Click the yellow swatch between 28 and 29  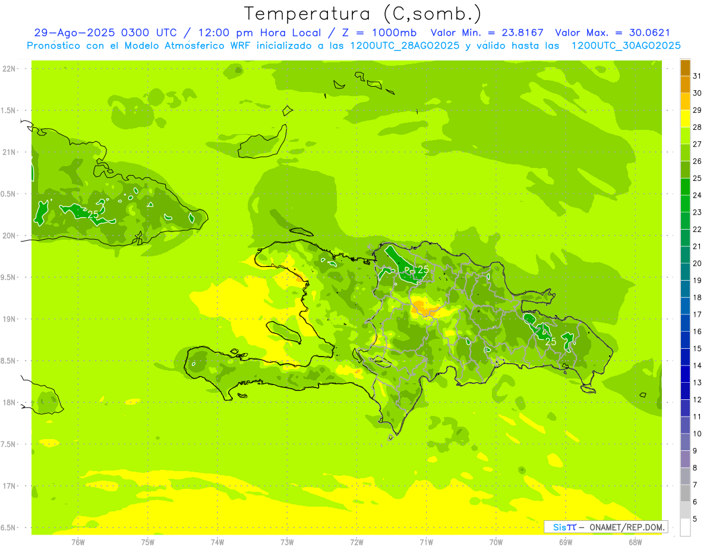point(685,119)
